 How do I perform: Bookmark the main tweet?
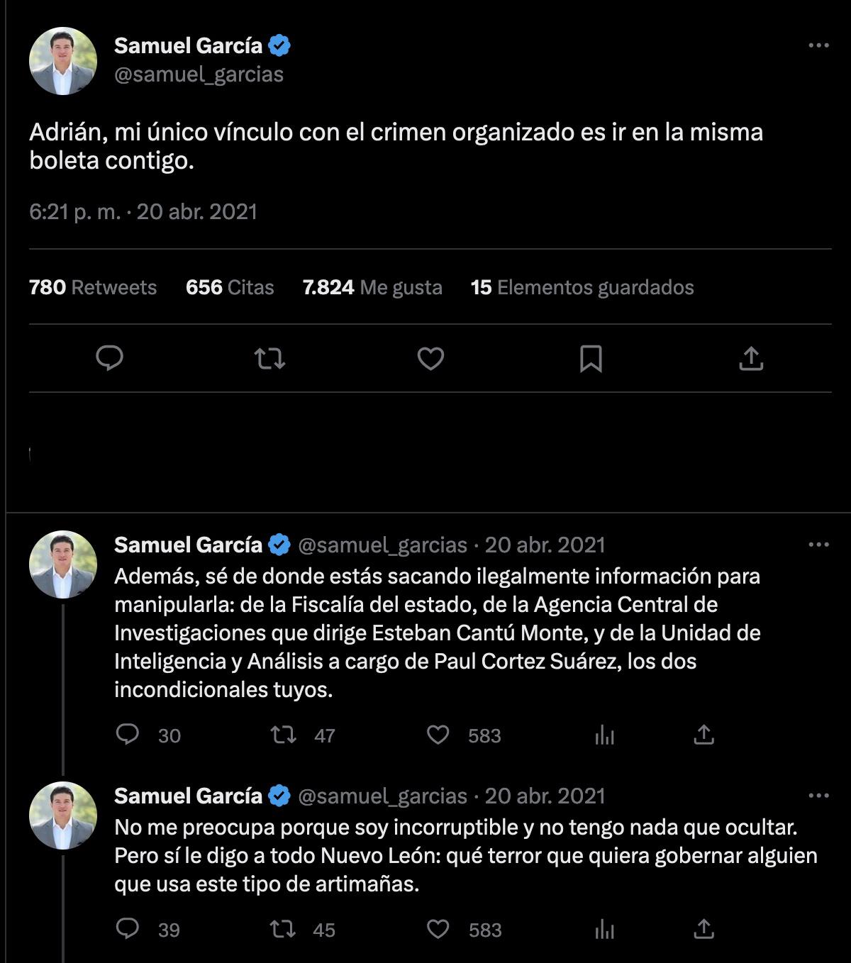pyautogui.click(x=591, y=359)
